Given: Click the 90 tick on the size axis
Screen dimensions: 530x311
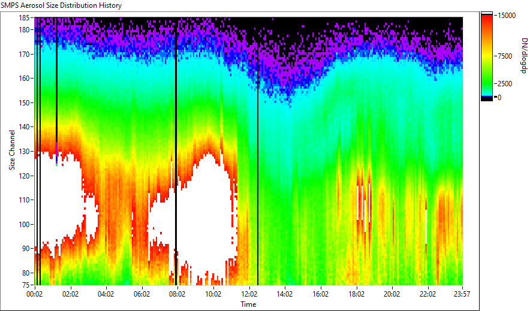Looking at the screenshot, I should [25, 249].
